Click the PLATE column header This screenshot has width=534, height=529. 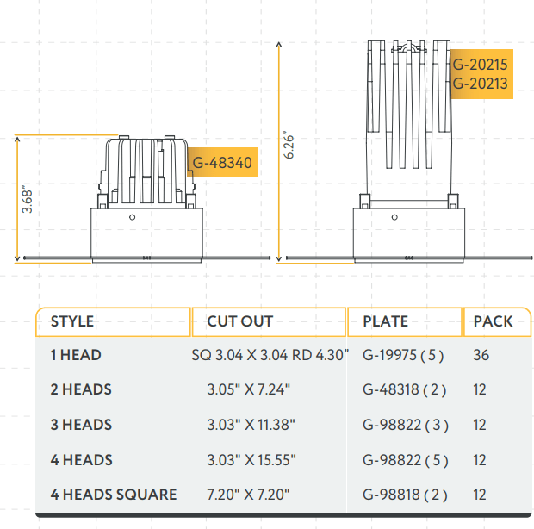385,321
